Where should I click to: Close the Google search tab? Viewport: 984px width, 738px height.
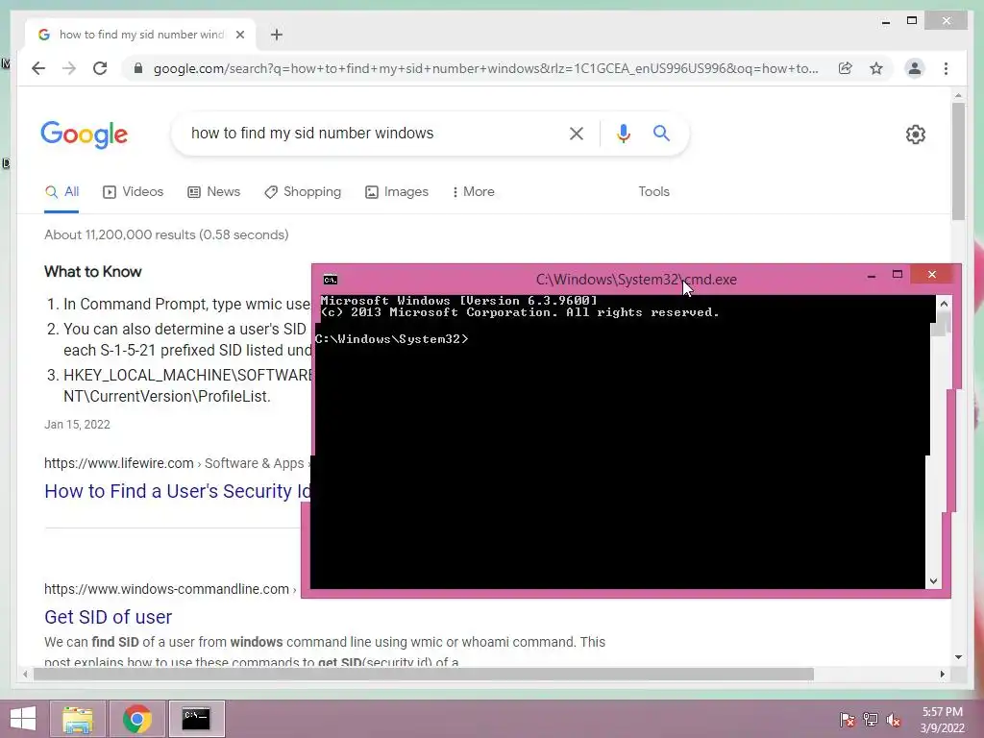239,35
